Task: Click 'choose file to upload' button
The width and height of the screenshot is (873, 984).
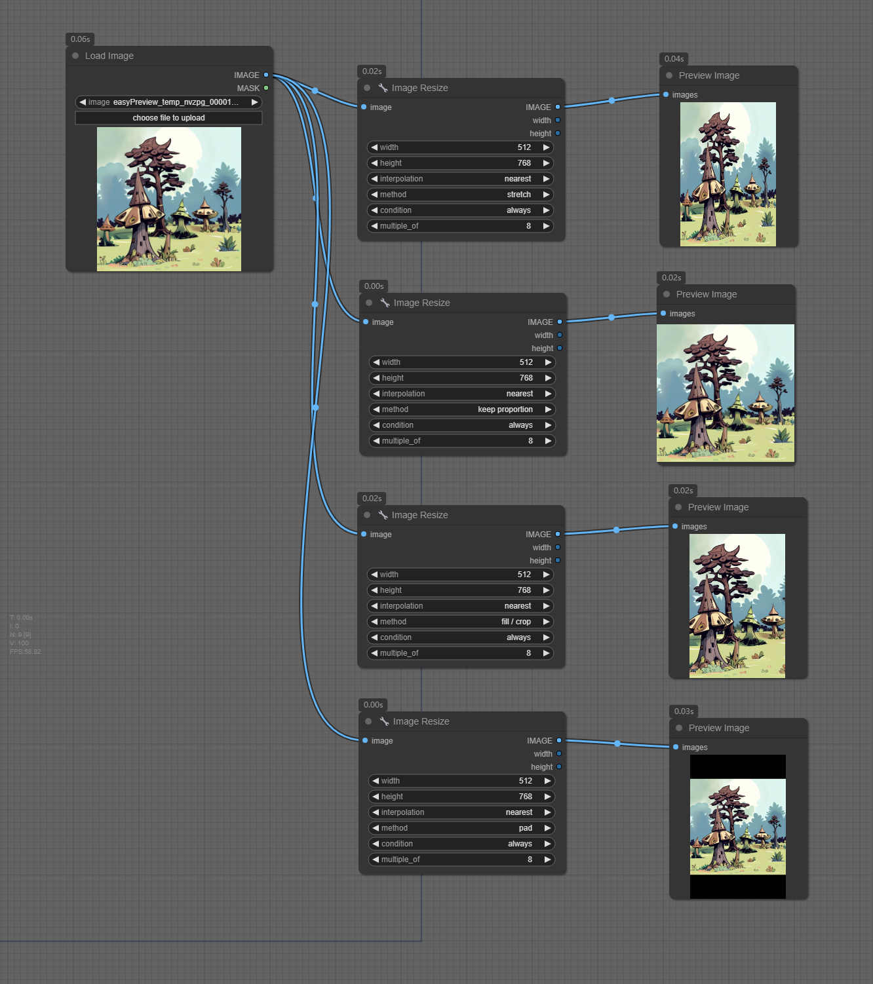Action: point(168,118)
